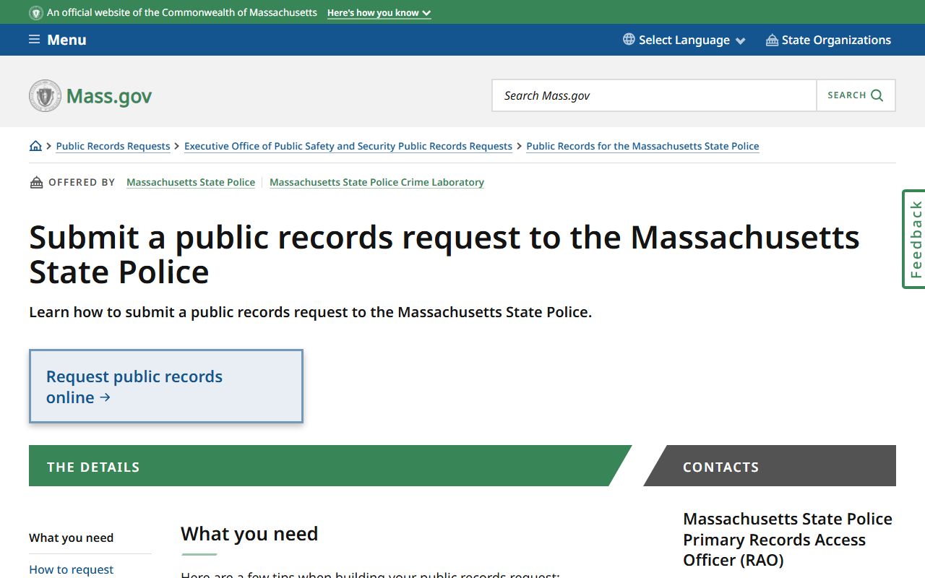
Task: Click Primary Records Access Officer contact heading
Action: (788, 539)
